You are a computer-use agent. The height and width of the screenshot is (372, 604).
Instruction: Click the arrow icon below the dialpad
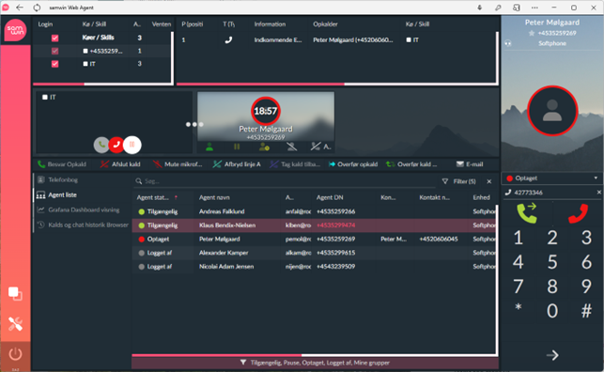pos(552,355)
